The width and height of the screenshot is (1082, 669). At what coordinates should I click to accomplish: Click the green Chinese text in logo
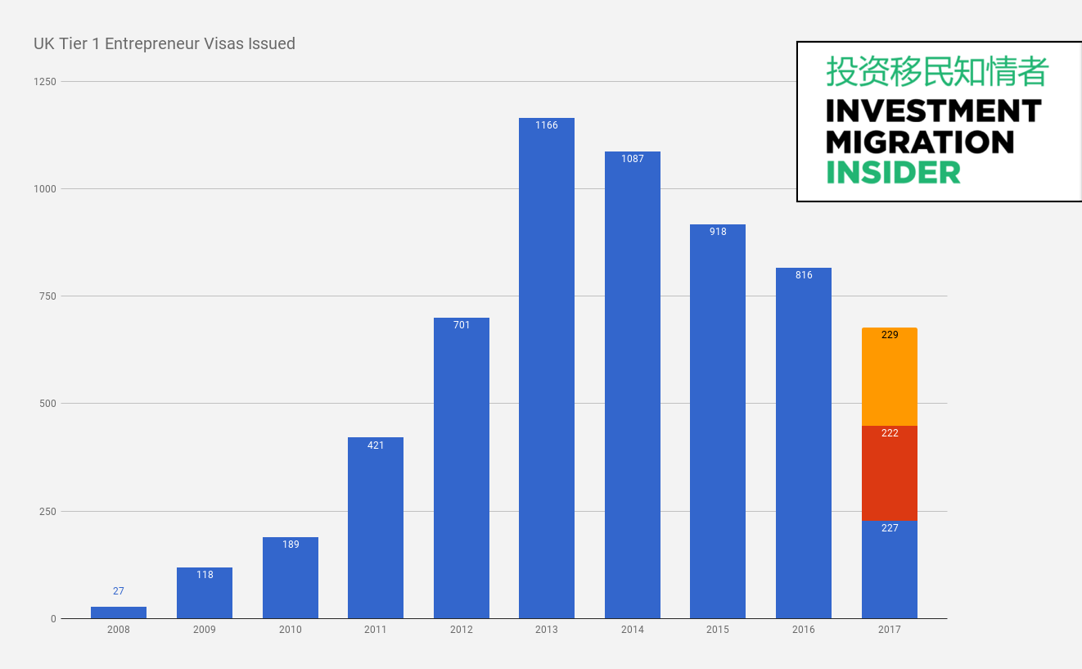tap(937, 72)
